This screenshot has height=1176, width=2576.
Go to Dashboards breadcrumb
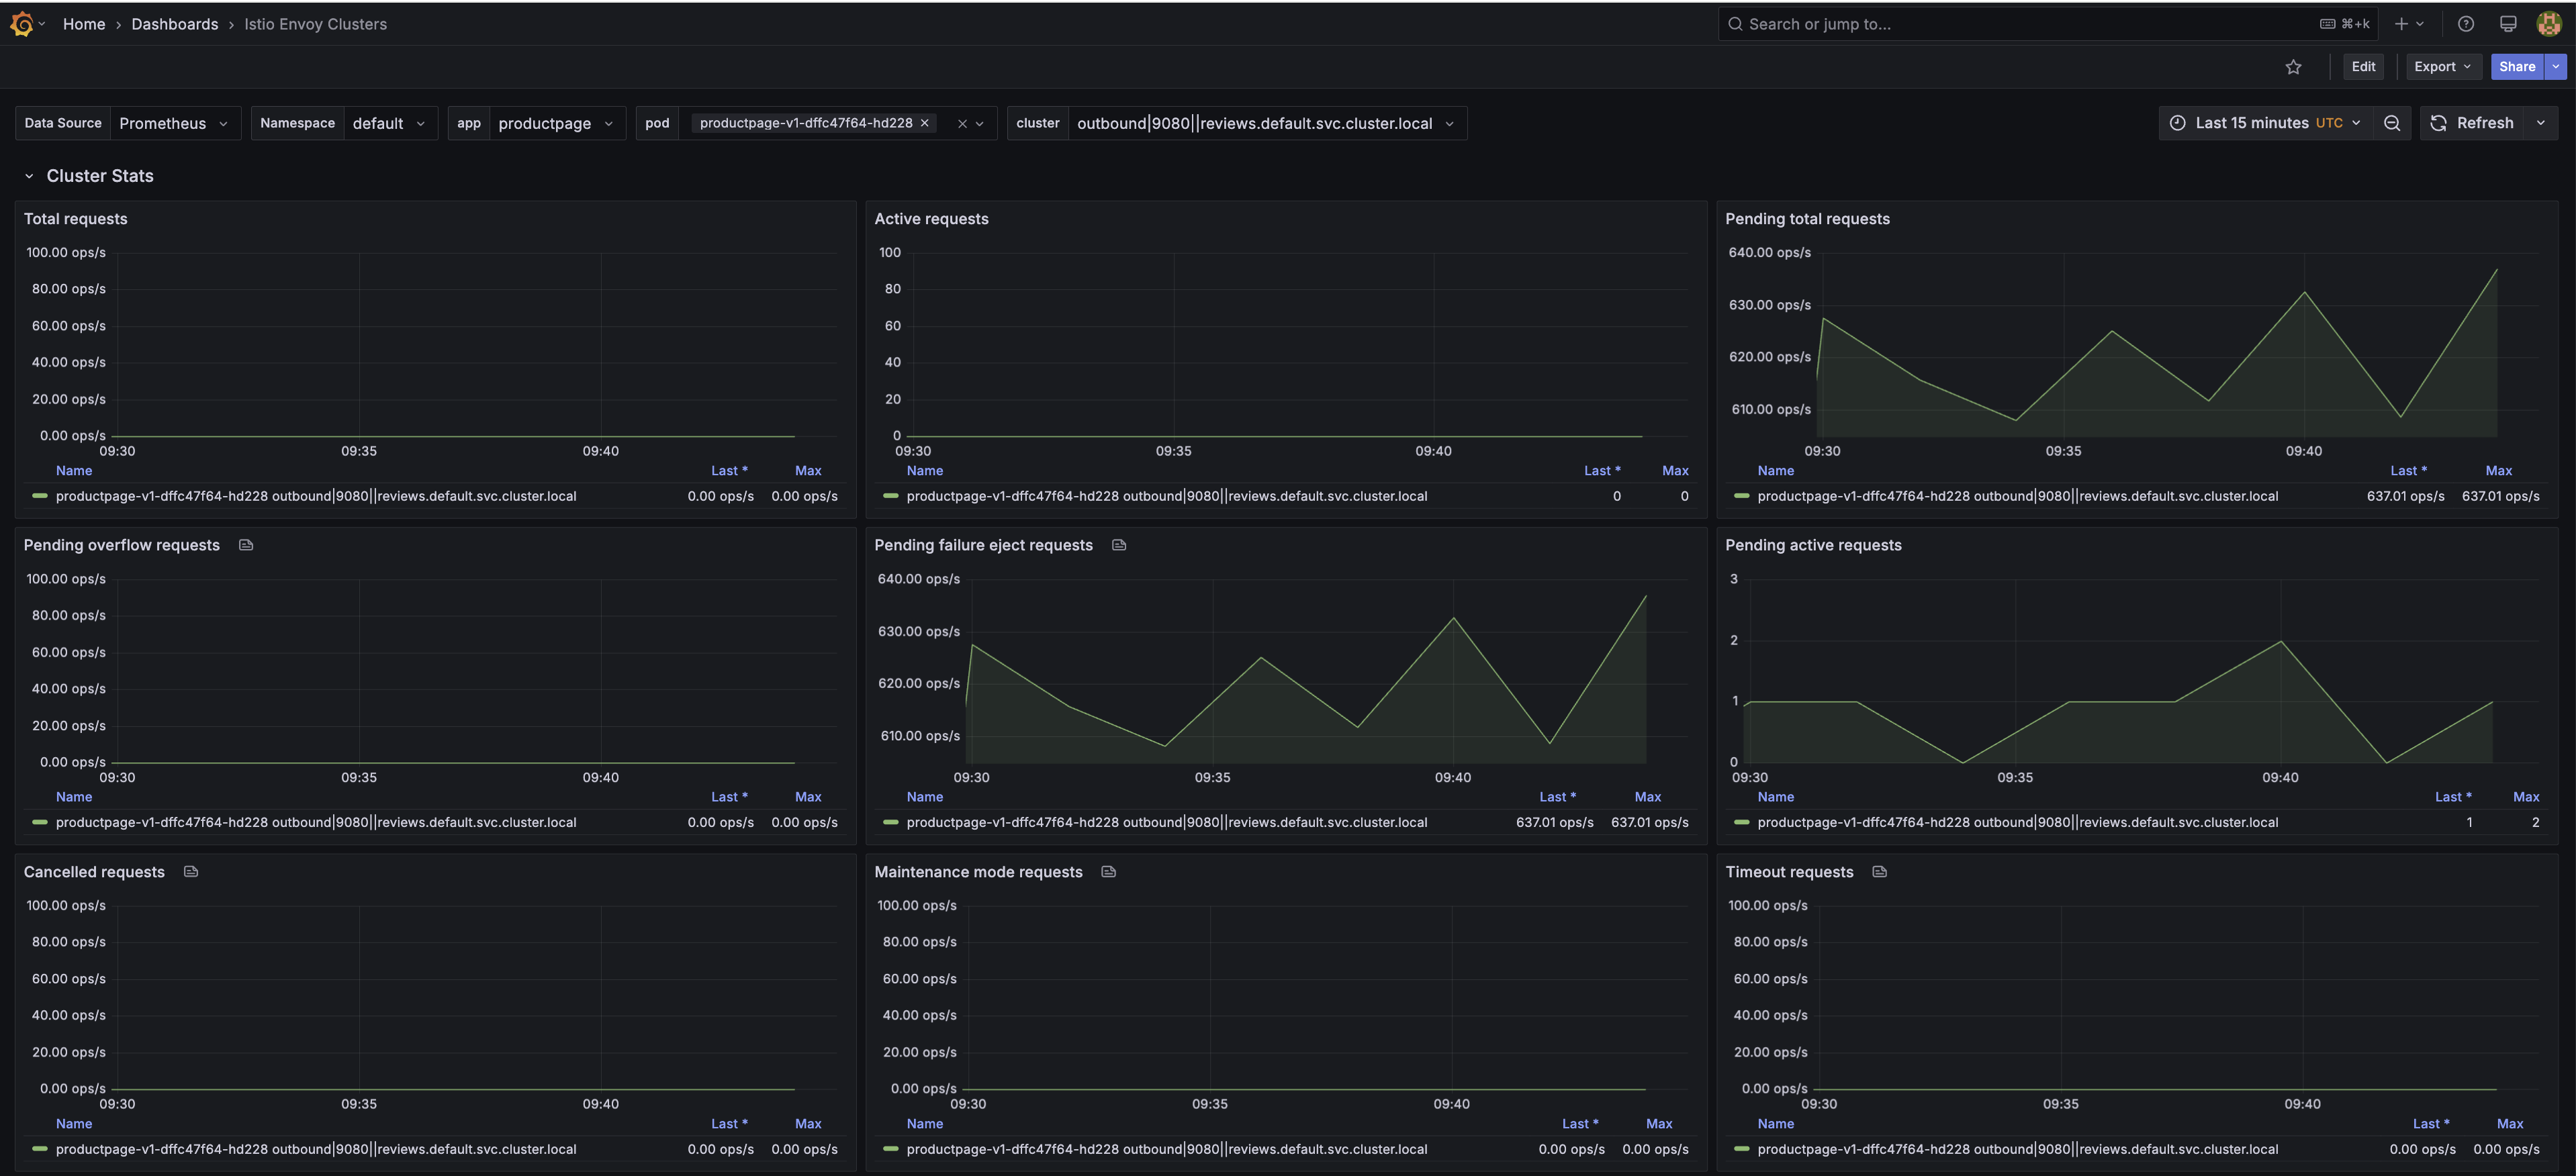(x=174, y=24)
